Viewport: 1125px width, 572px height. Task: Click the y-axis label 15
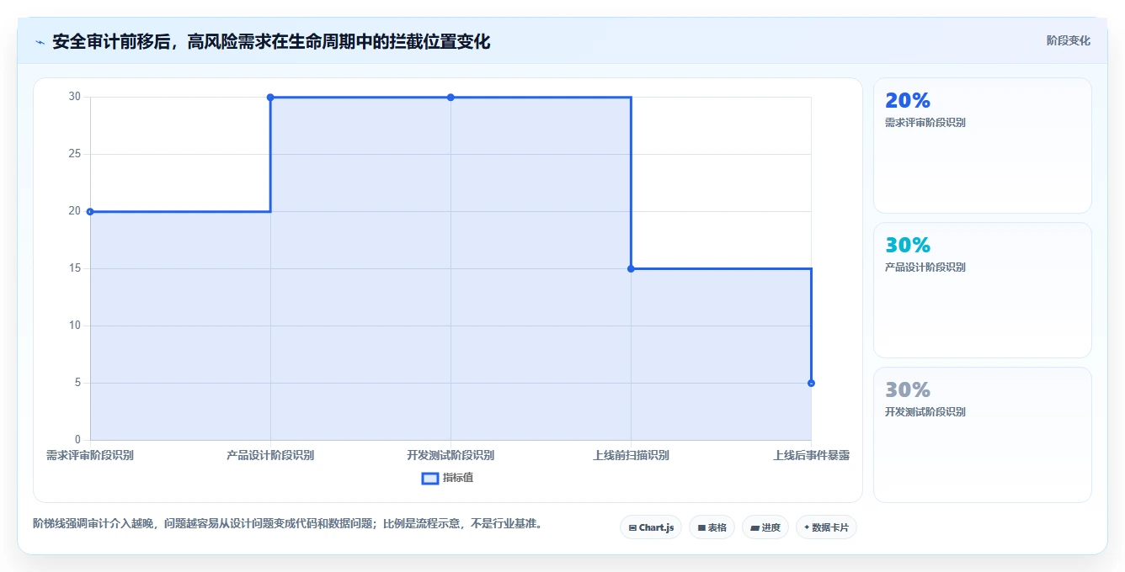(75, 268)
